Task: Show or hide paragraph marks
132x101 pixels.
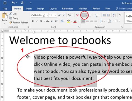Action: (120, 15)
